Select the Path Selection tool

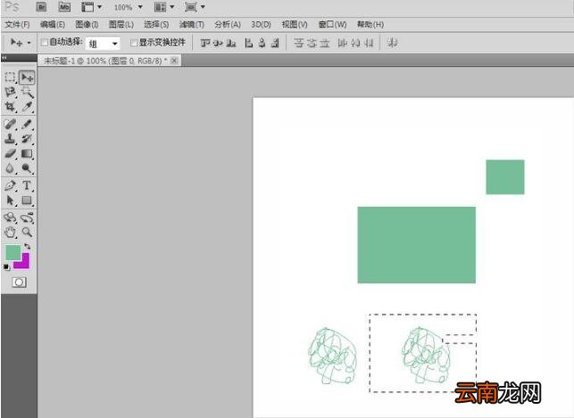(x=10, y=201)
